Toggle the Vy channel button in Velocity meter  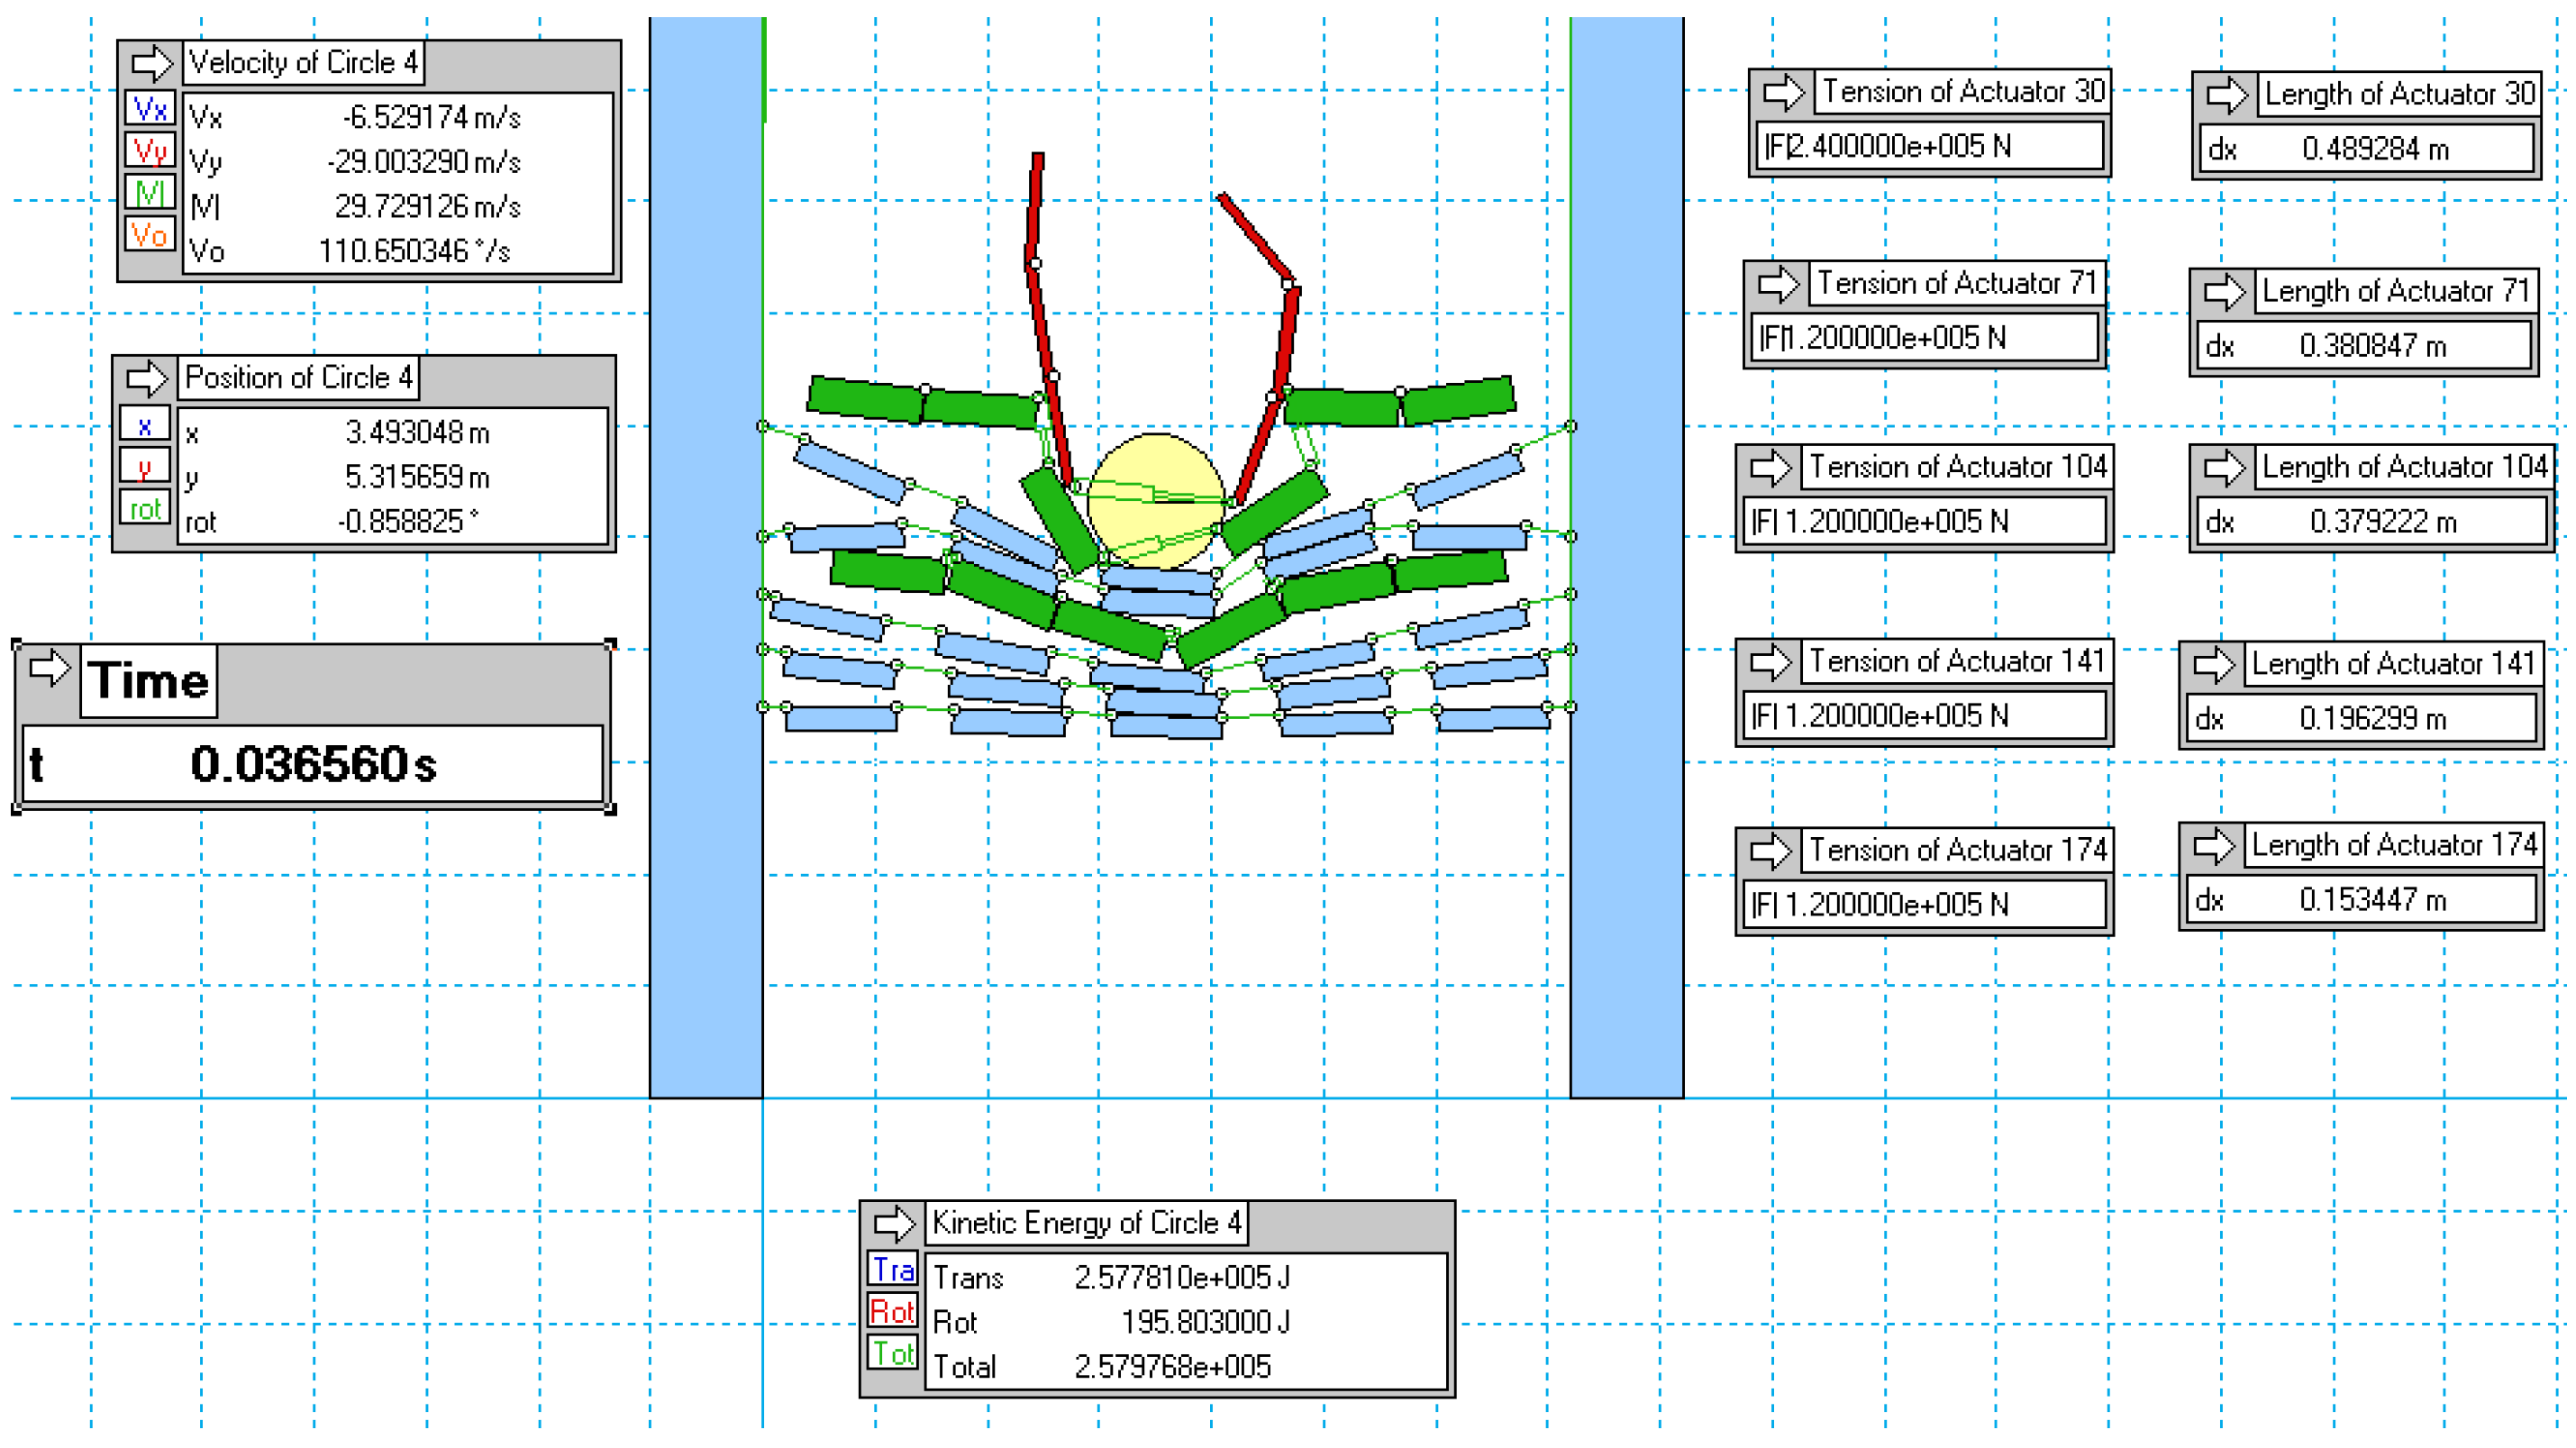(150, 151)
